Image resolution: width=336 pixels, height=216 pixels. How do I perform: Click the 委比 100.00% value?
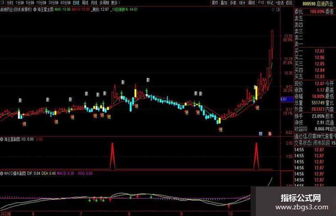[317, 12]
